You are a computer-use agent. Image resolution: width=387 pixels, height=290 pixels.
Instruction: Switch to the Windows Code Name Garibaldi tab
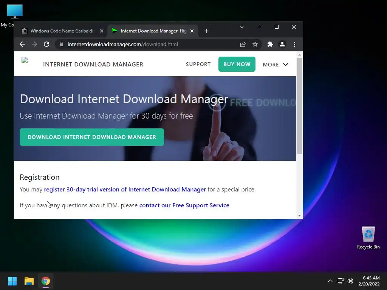(62, 31)
